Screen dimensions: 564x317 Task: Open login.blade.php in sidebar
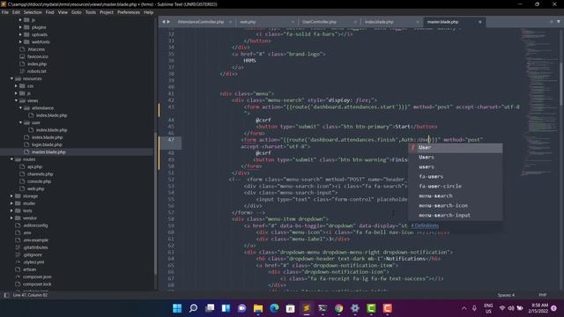click(47, 144)
